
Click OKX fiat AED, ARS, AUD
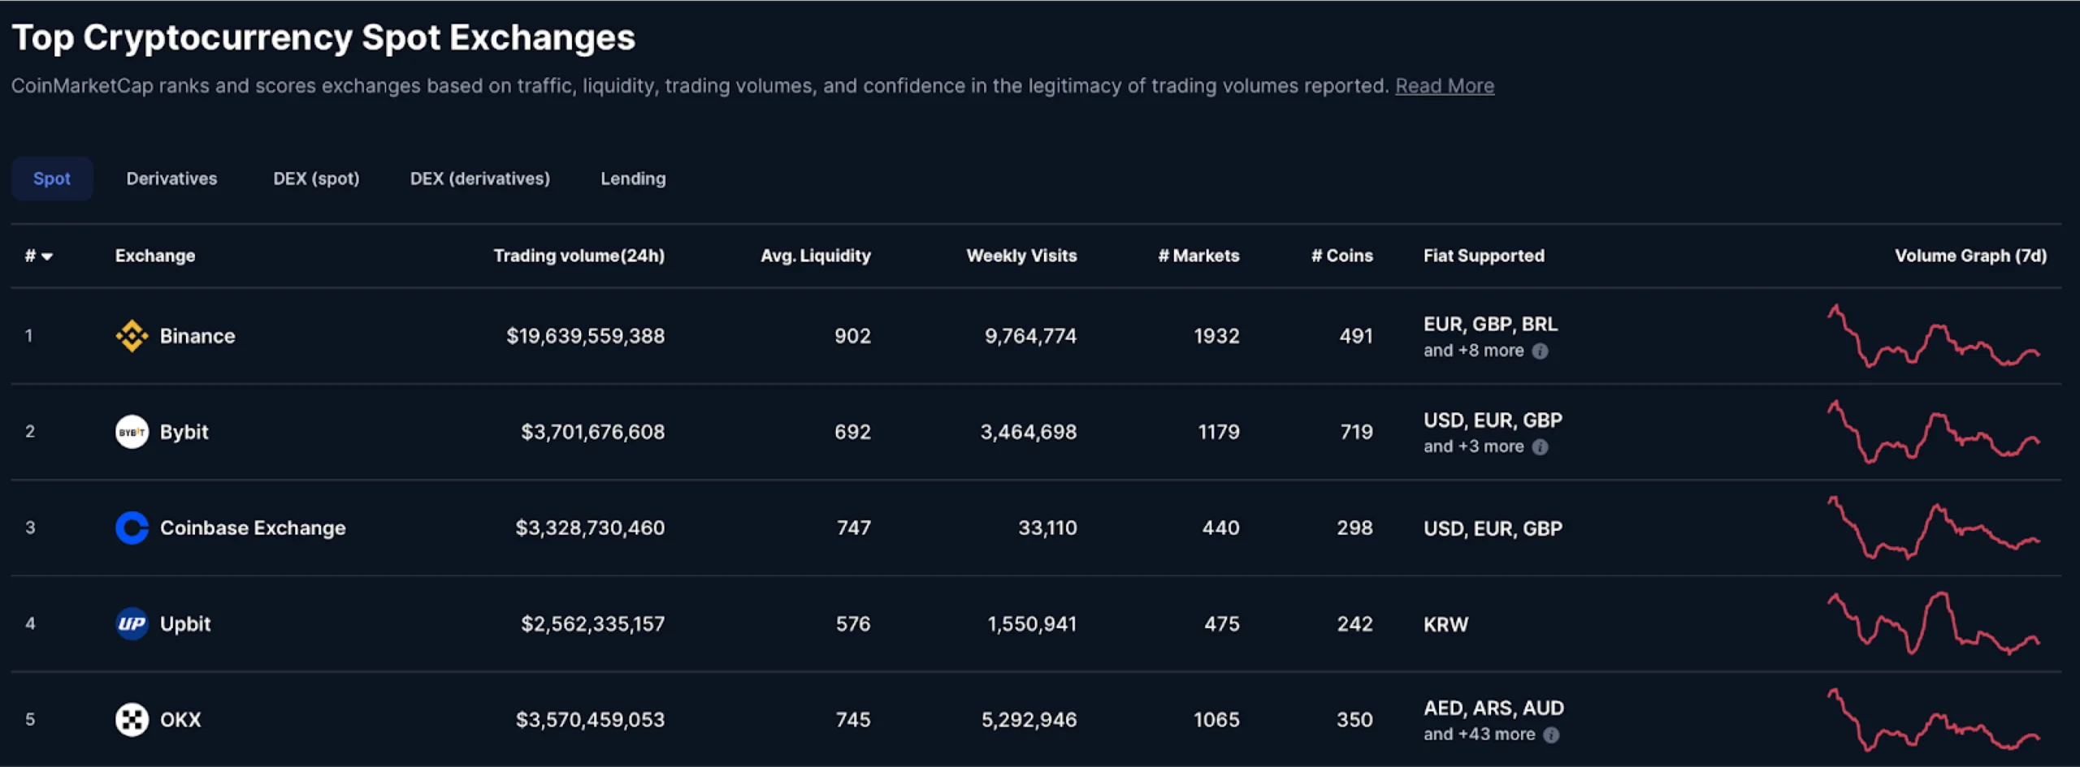[x=1493, y=708]
